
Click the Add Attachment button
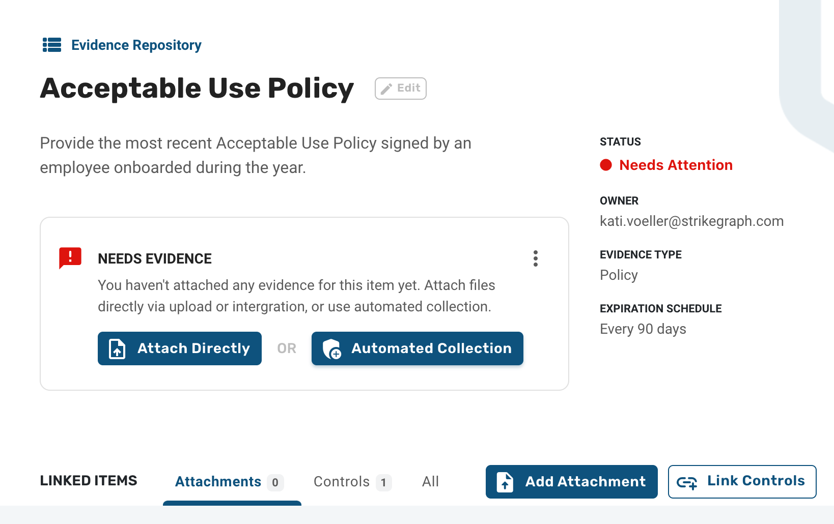pos(572,482)
